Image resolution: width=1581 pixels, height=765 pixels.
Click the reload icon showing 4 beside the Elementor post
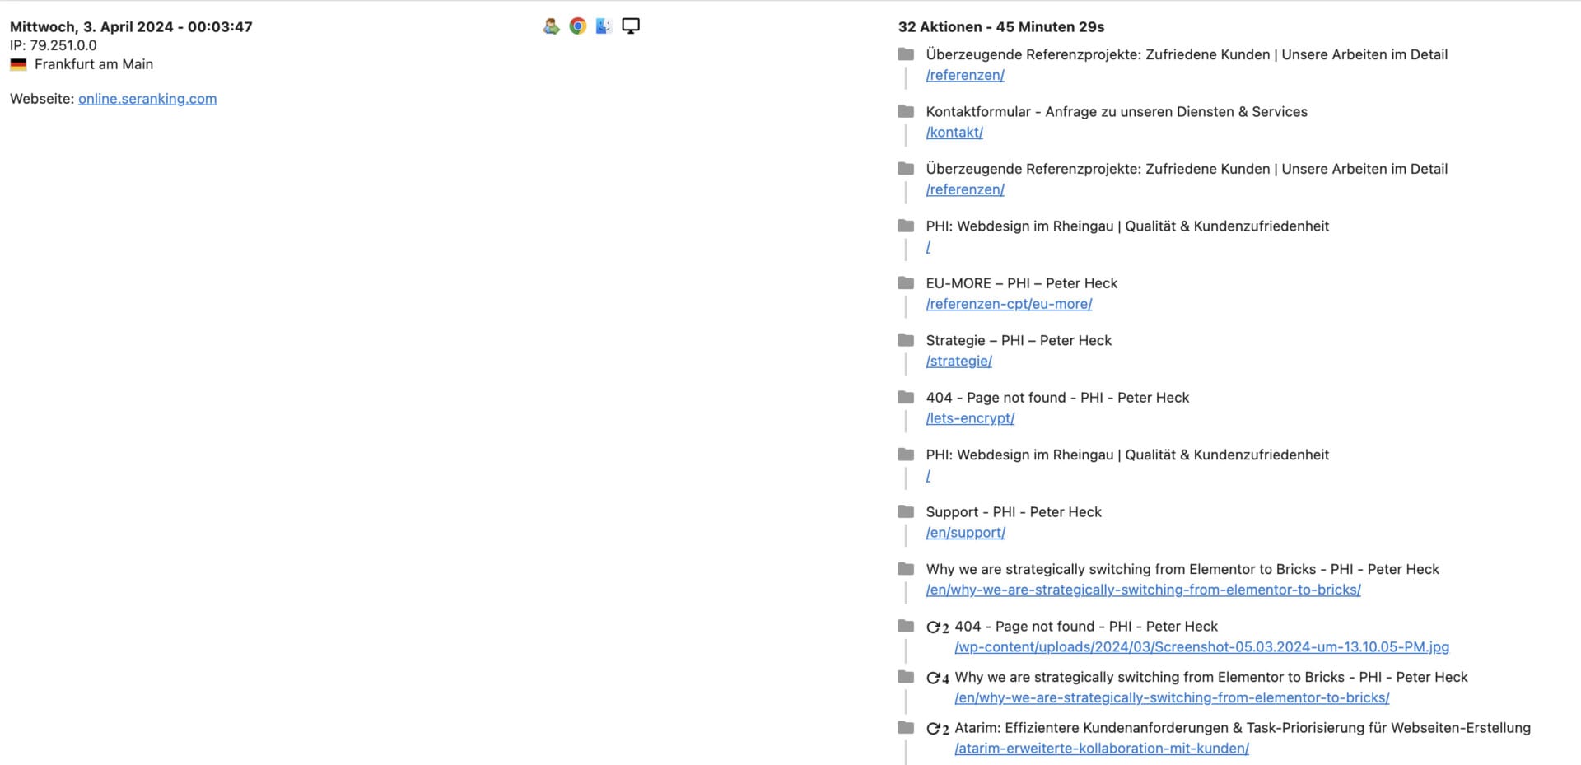938,678
